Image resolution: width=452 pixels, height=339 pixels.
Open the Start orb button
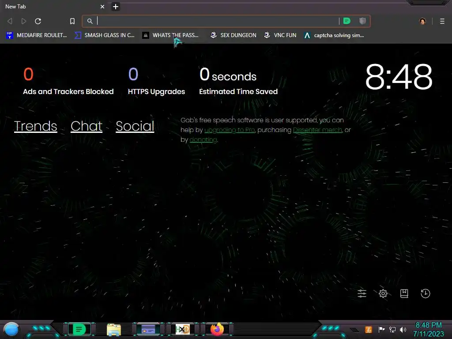tap(11, 330)
